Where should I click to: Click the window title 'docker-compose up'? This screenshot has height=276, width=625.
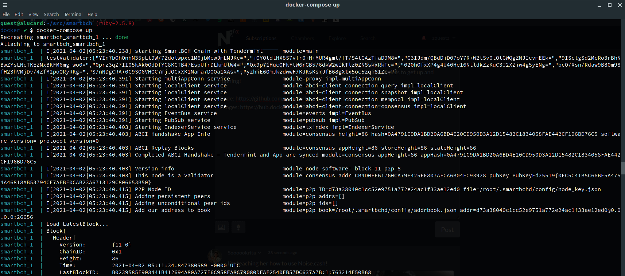pos(312,5)
